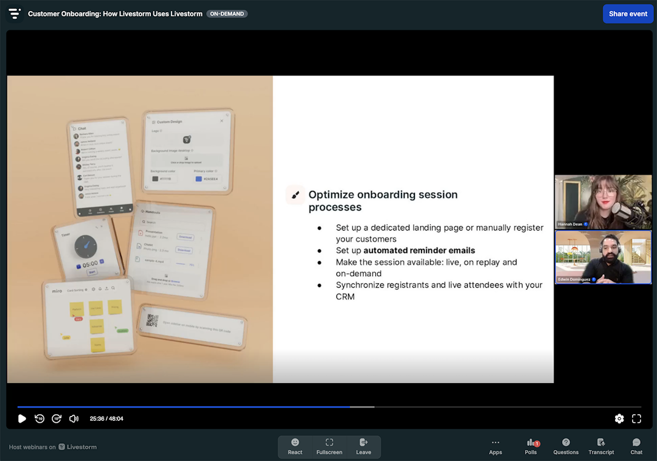
Task: Open the Transcript tab
Action: click(x=601, y=447)
